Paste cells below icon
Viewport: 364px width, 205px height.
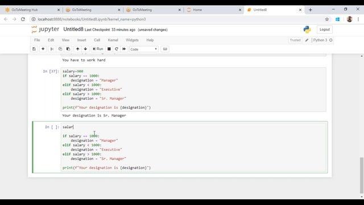(68, 49)
